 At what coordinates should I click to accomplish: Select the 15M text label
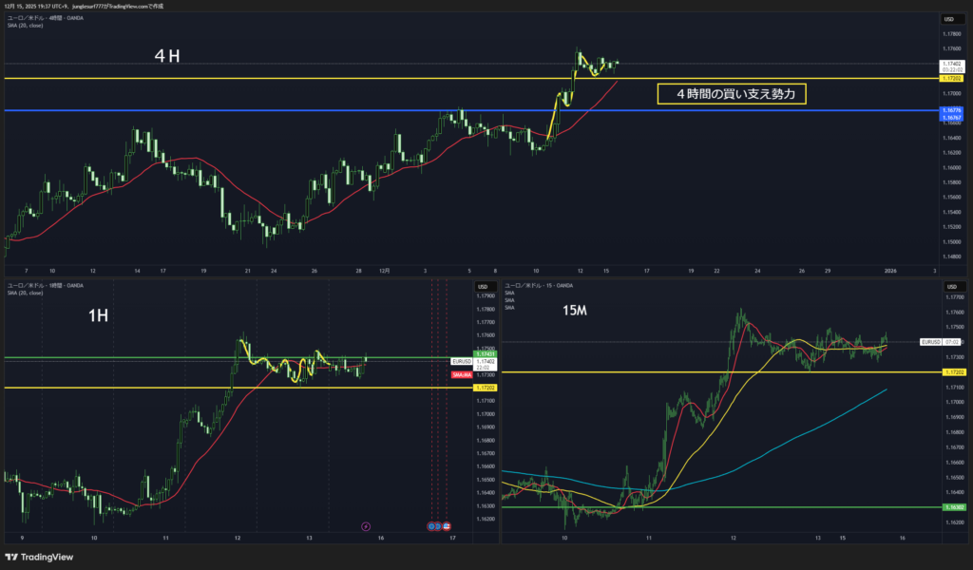pos(577,309)
